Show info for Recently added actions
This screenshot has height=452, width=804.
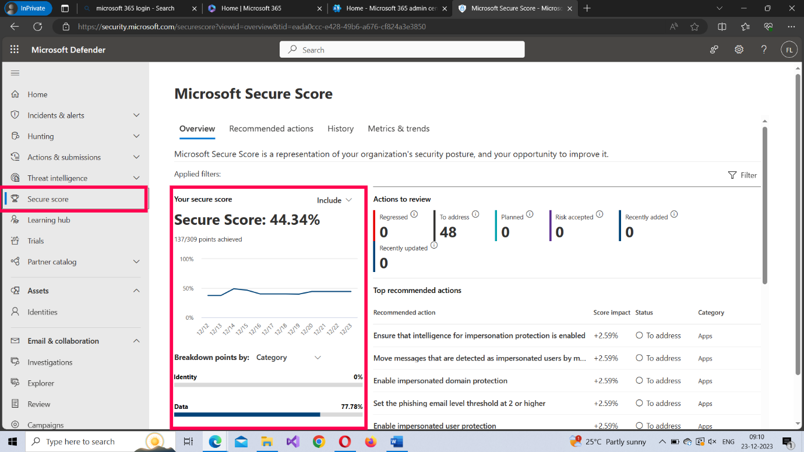(x=674, y=214)
